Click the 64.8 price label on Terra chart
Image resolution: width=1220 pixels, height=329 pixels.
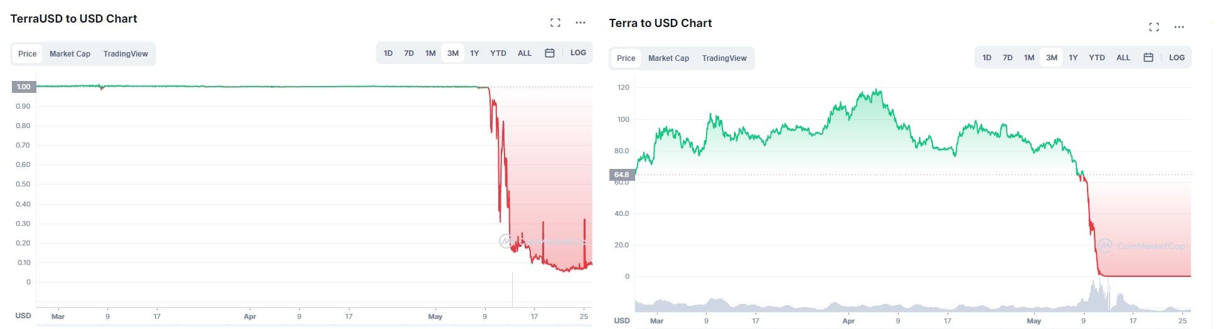621,175
